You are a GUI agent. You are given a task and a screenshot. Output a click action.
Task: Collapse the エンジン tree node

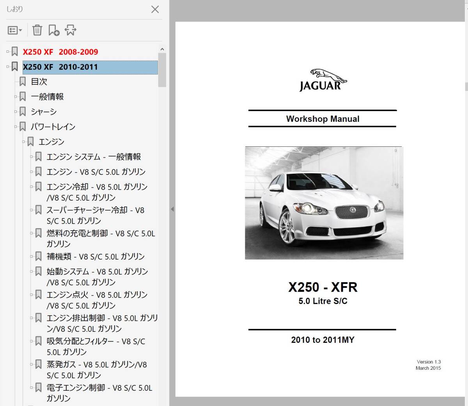pyautogui.click(x=23, y=142)
